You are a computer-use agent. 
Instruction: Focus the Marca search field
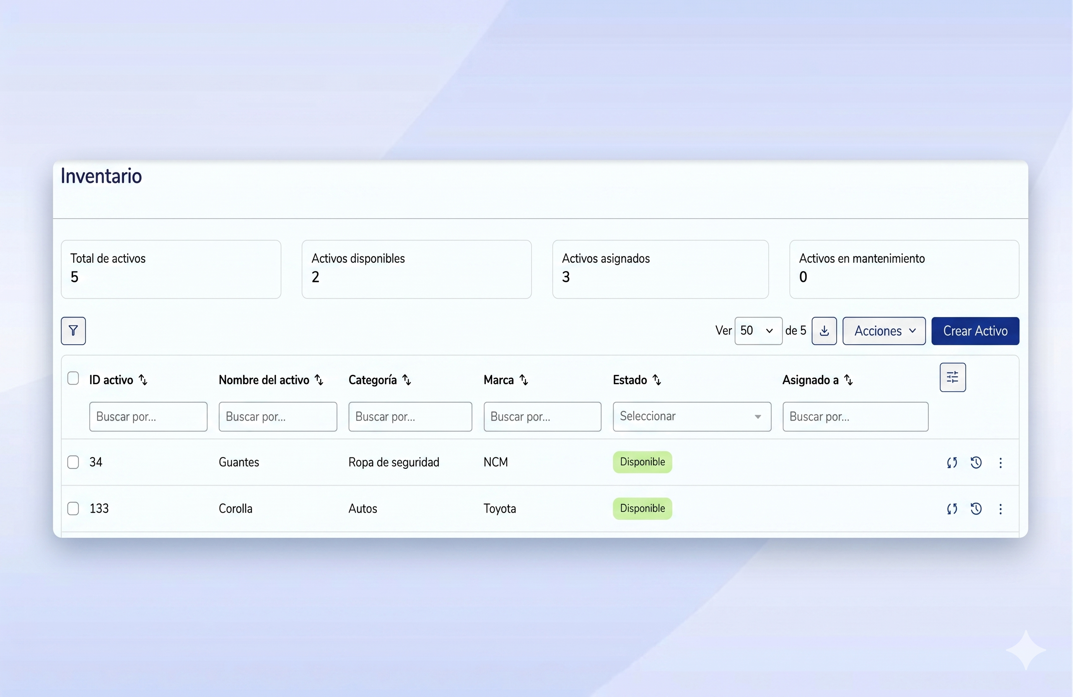pos(542,416)
